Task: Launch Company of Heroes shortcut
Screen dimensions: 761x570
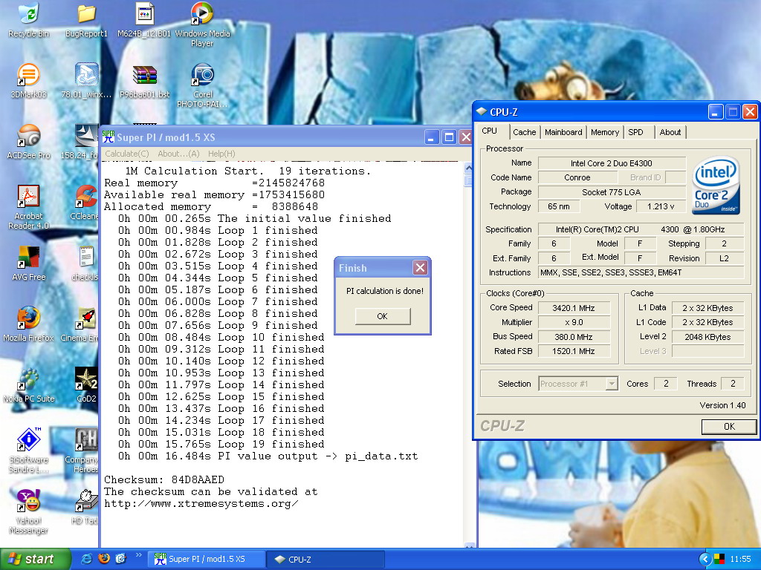Action: pyautogui.click(x=82, y=451)
